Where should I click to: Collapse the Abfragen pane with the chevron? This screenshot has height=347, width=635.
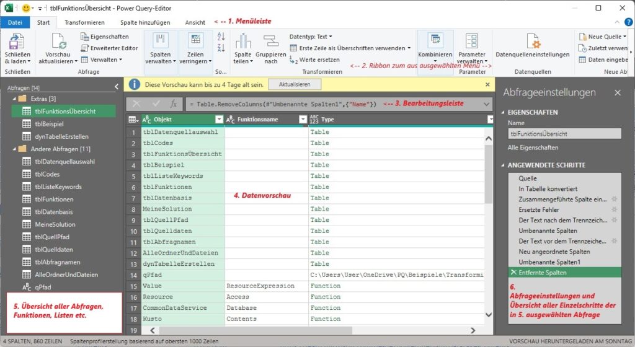[x=117, y=87]
